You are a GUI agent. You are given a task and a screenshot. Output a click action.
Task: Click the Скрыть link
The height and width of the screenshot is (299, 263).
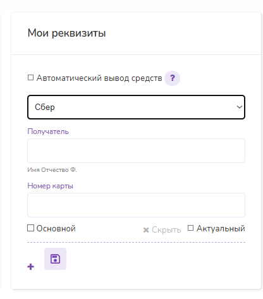coord(166,230)
